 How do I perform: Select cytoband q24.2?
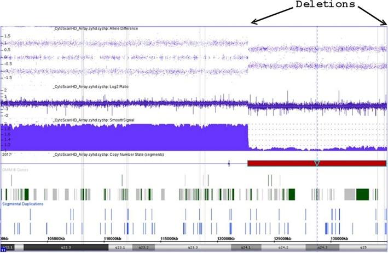pyautogui.click(x=283, y=248)
